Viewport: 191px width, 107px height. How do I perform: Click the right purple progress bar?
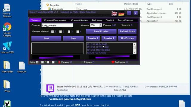[x=112, y=57]
